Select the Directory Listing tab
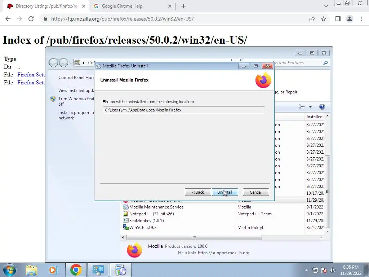 click(46, 6)
